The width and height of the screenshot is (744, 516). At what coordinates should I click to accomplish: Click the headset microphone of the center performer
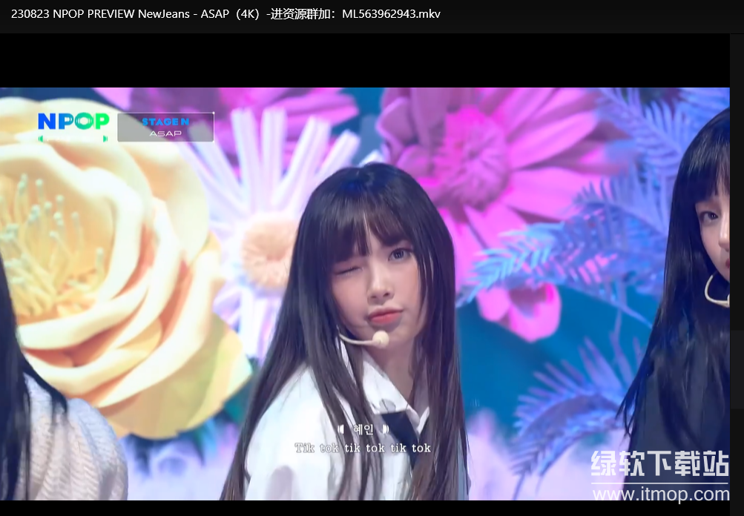[380, 339]
